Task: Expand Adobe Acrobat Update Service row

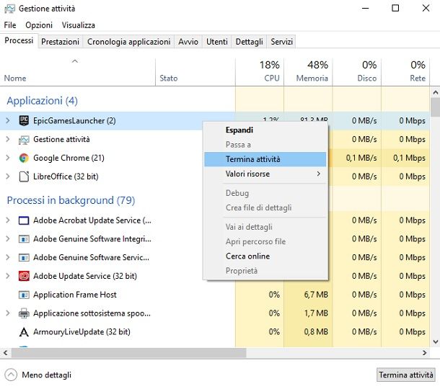Action: coord(8,220)
